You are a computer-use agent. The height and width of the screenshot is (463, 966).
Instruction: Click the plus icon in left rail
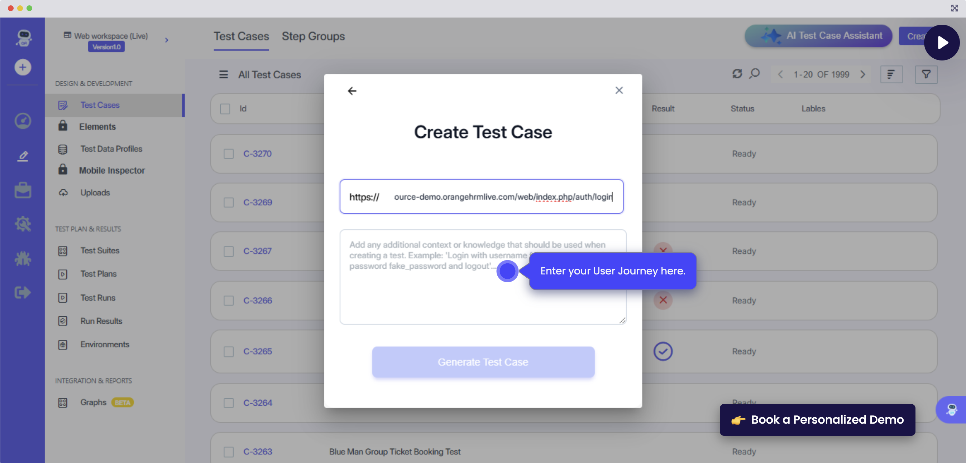click(x=23, y=67)
